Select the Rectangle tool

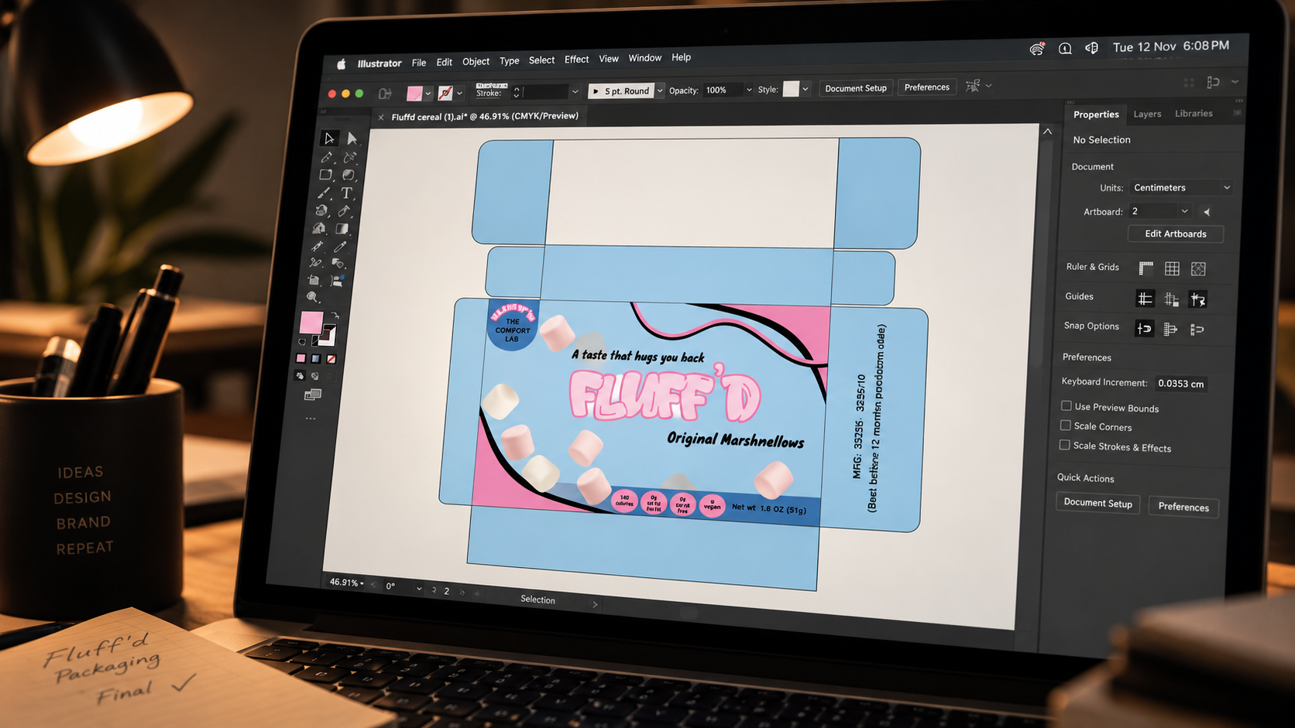tap(325, 175)
